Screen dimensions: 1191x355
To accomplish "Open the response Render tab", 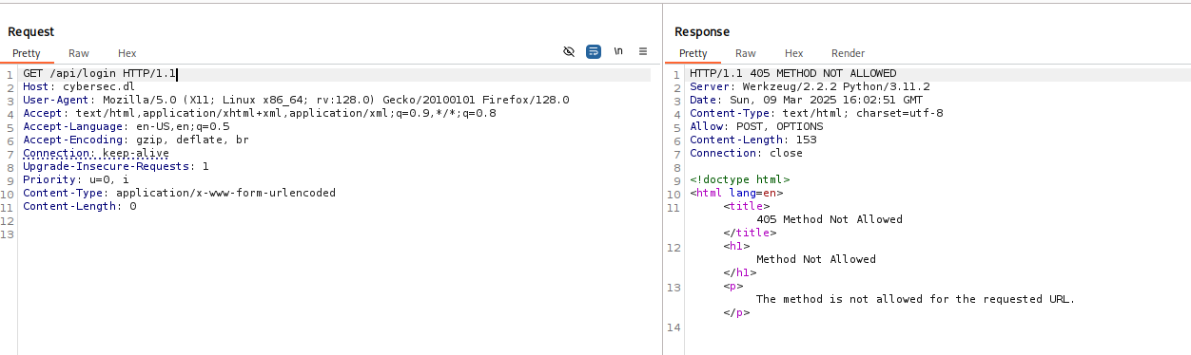I will click(x=849, y=53).
